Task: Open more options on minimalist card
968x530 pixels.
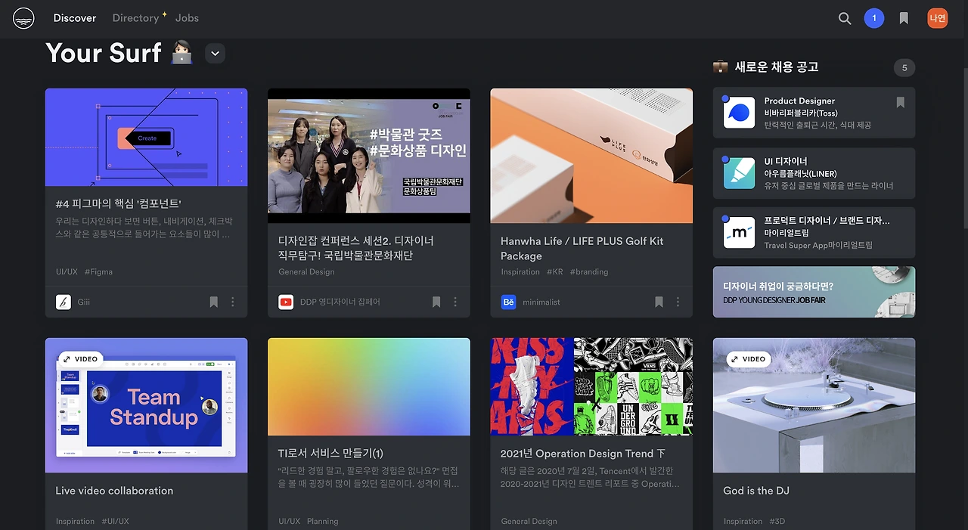Action: [678, 302]
